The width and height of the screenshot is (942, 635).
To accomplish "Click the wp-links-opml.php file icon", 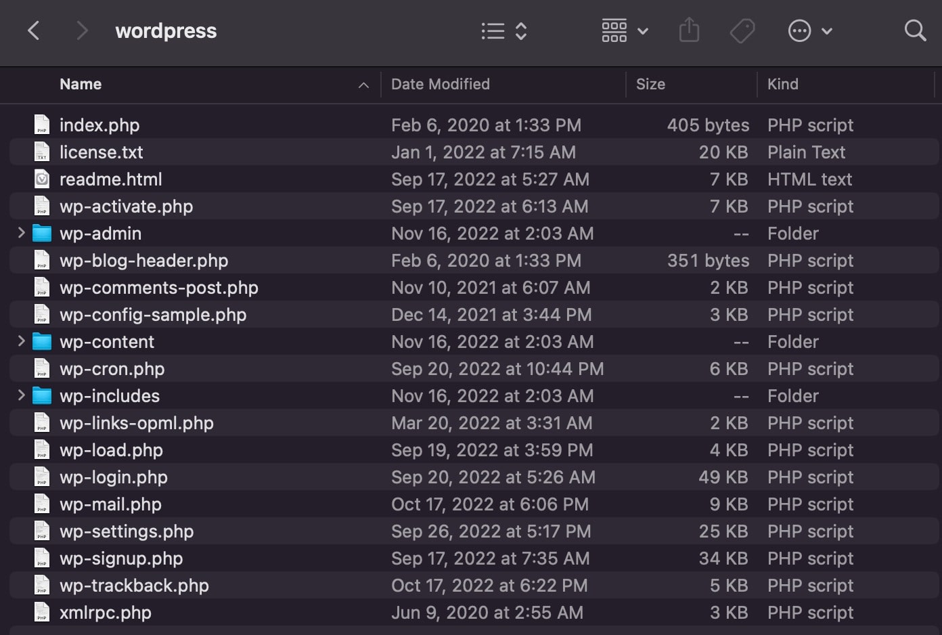I will click(42, 422).
